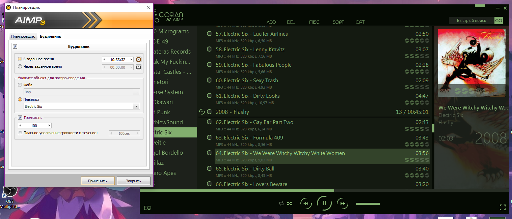Enable 'Плавное увеличение громкости' checkbox
Image resolution: width=512 pixels, height=219 pixels.
coord(20,133)
